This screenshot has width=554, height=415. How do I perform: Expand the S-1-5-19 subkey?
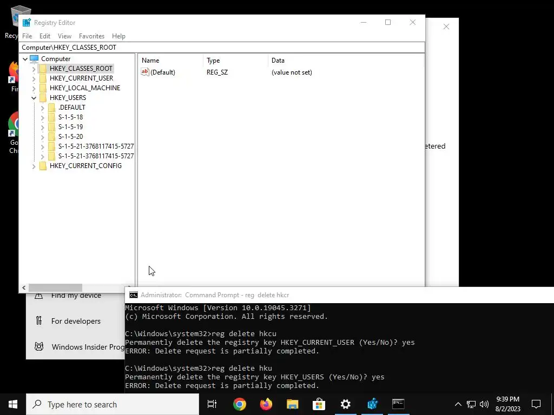(42, 127)
